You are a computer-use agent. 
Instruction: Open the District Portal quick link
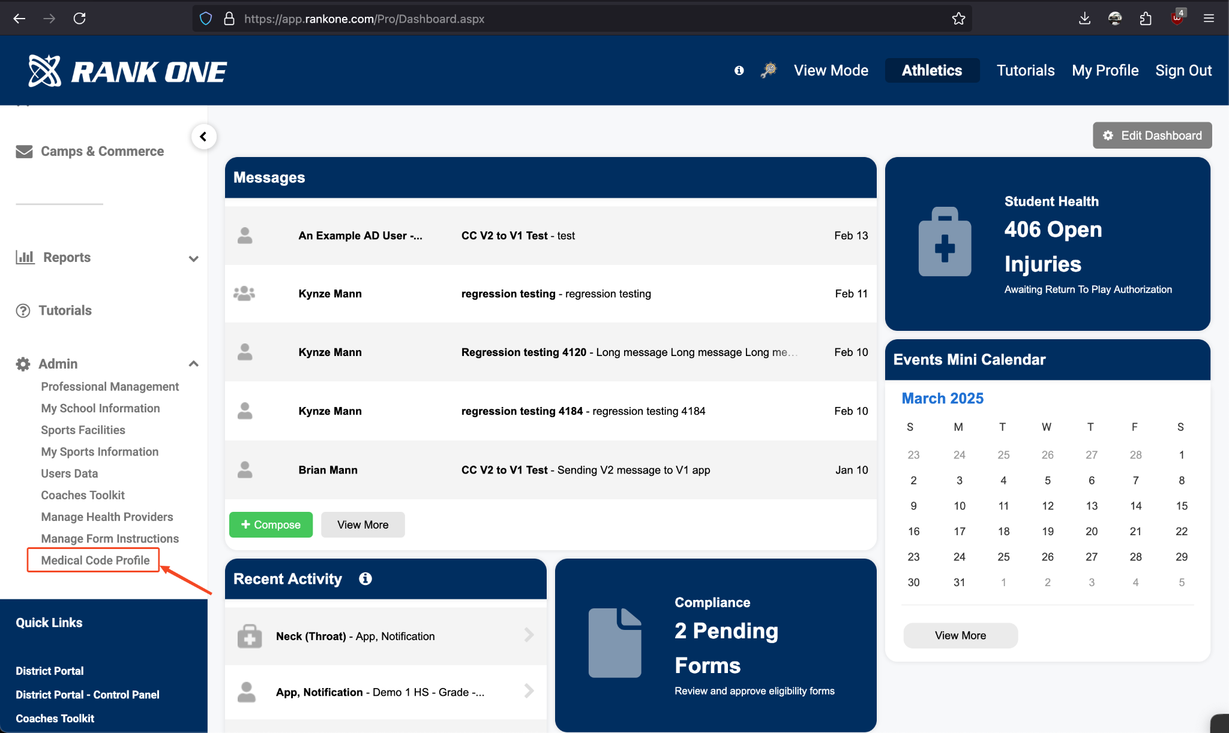(x=50, y=671)
